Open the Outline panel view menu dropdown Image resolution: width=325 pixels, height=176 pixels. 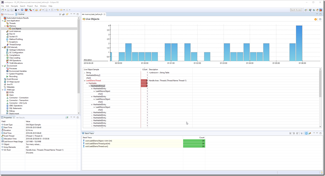click(71, 14)
